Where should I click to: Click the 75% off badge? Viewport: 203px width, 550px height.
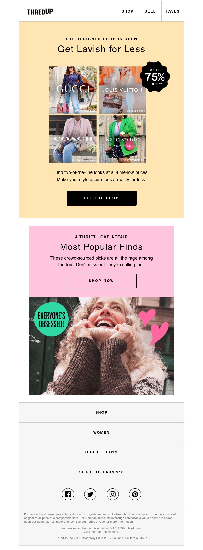click(x=155, y=77)
